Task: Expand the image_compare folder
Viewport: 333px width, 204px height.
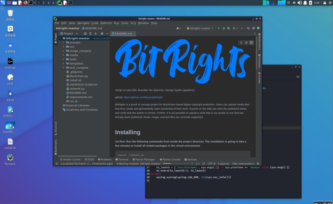Action: [x=63, y=51]
